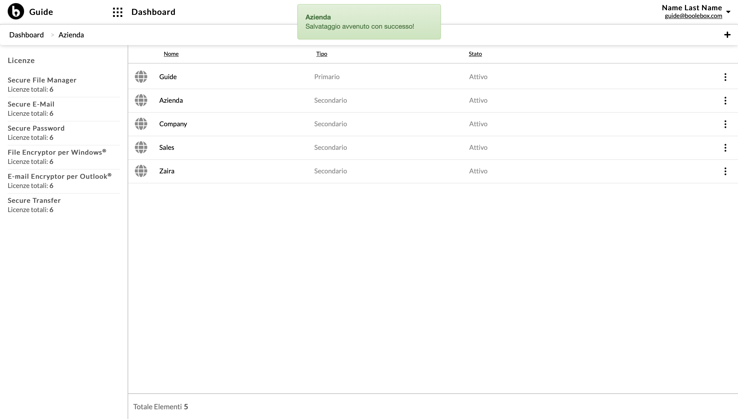Viewport: 738px width, 419px height.
Task: Go to Dashboard breadcrumb link
Action: [x=26, y=35]
